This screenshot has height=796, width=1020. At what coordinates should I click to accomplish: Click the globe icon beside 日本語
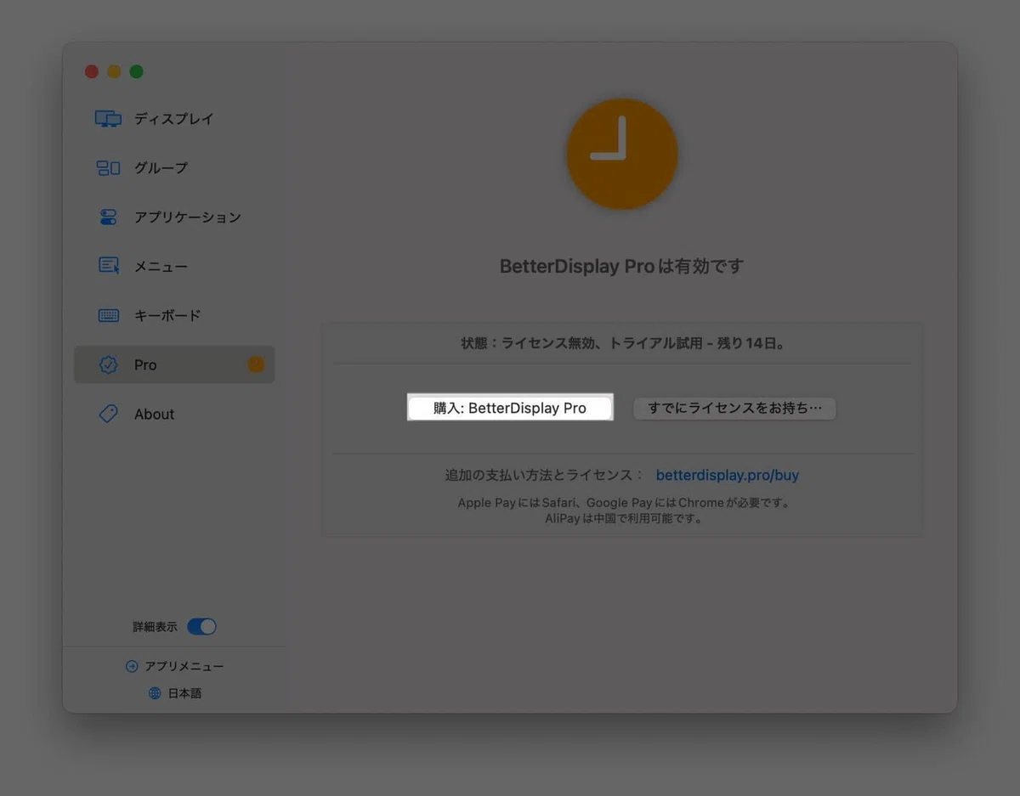tap(155, 693)
